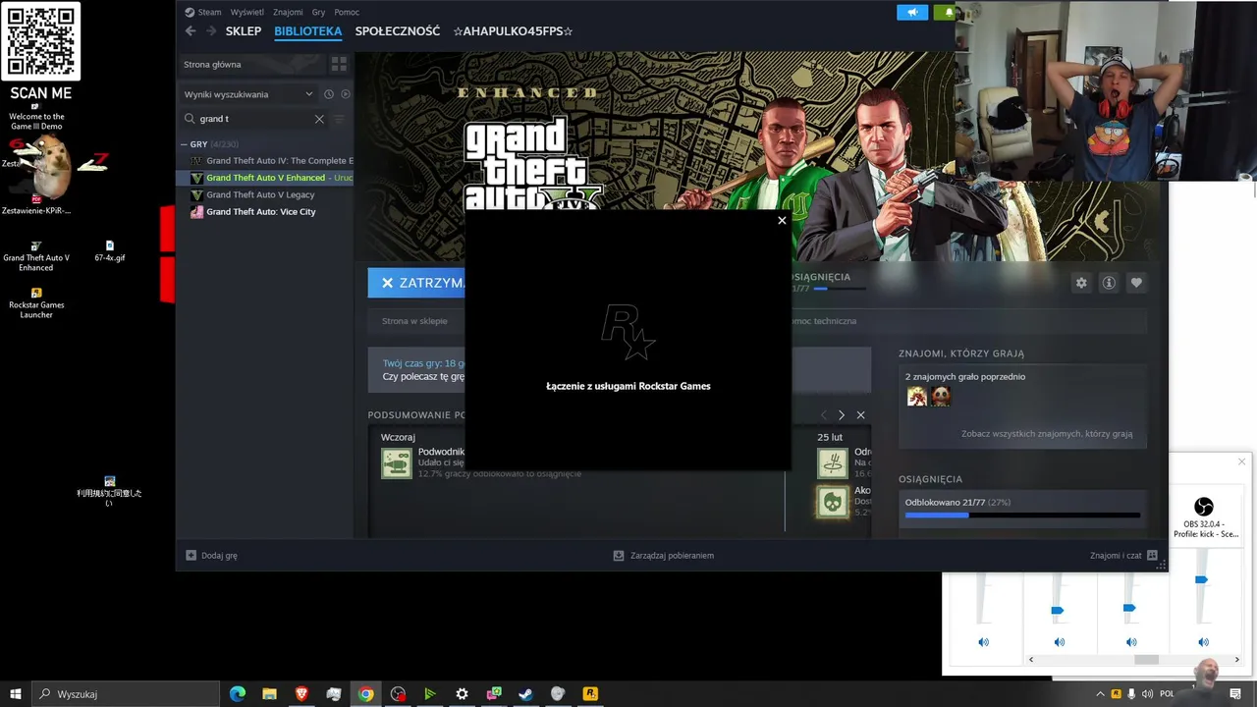Click the skull achievement icon
This screenshot has height=707, width=1257.
(833, 502)
